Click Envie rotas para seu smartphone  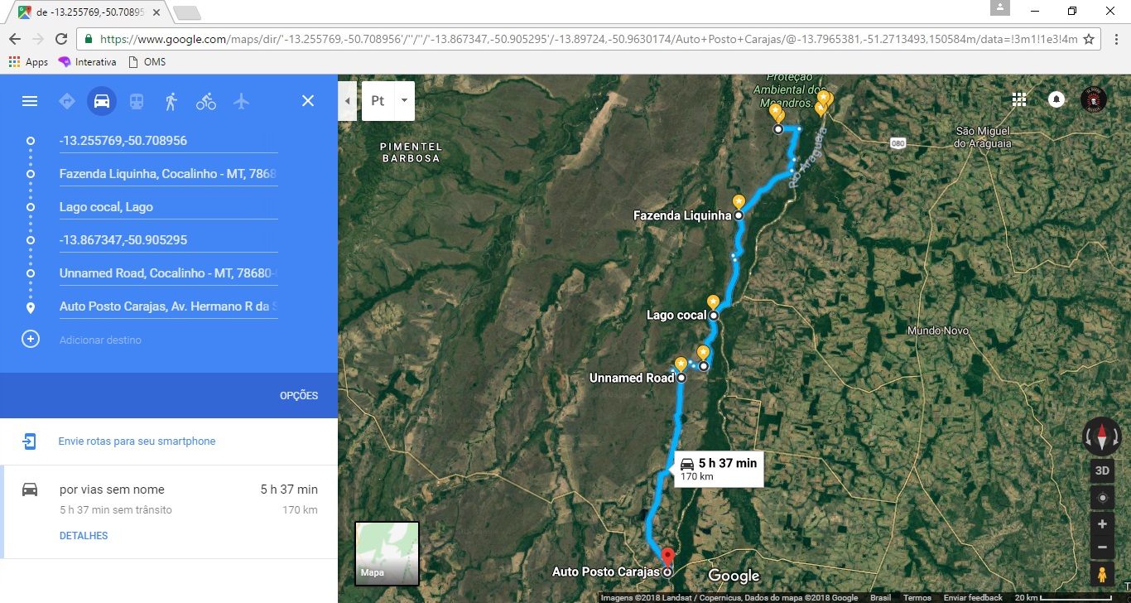tap(137, 441)
